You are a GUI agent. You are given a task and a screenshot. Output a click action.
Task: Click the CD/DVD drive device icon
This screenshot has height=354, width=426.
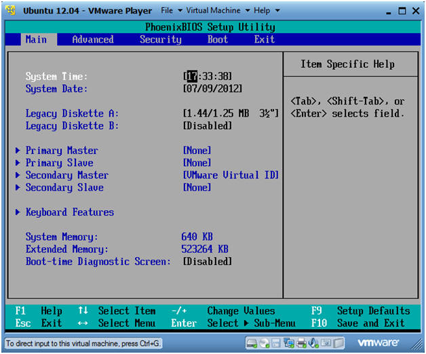264,343
